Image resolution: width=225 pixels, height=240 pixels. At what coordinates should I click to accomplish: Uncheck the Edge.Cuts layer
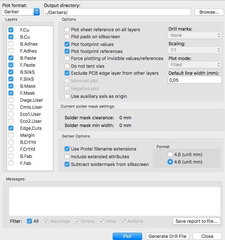pyautogui.click(x=11, y=128)
